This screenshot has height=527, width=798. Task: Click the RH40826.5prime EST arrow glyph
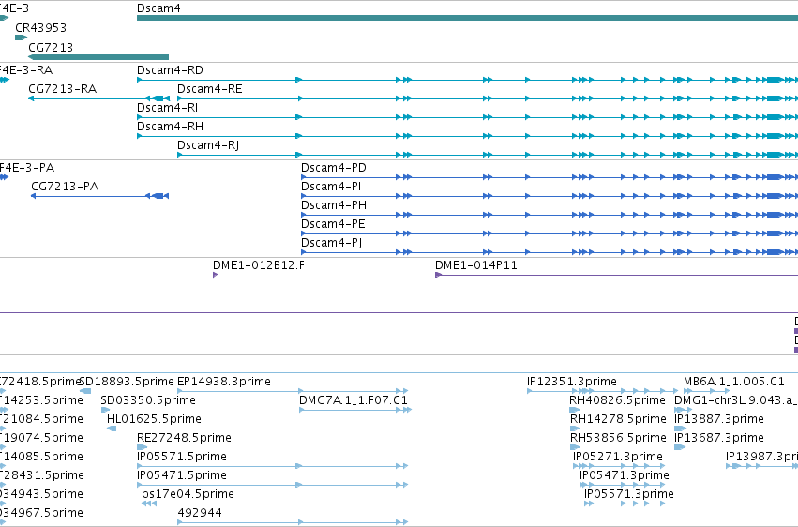575,410
